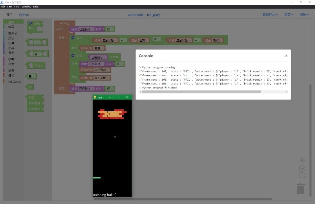Click the 測試 ternary block in the toolbox flyout
Screen dimensions: 315x204
pos(35,103)
